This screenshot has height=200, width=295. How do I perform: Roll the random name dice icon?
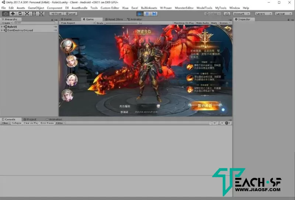pyautogui.click(x=159, y=106)
